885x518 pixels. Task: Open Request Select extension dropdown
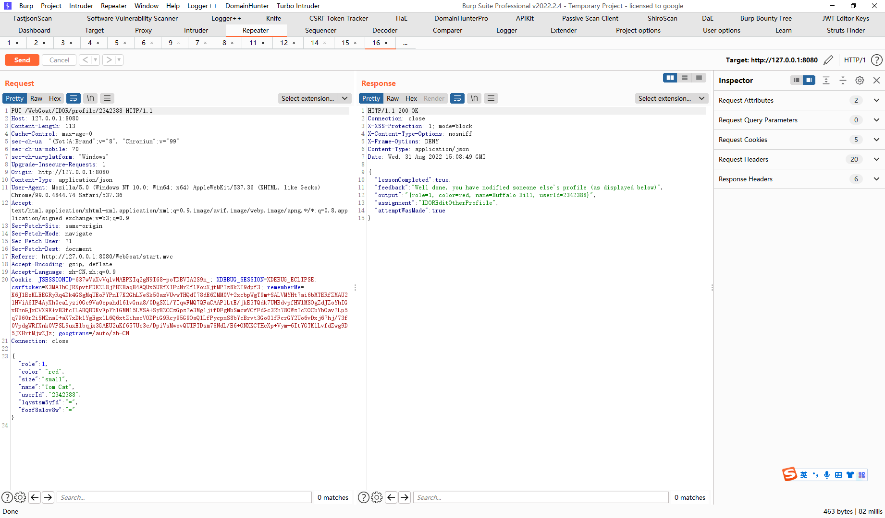point(315,98)
